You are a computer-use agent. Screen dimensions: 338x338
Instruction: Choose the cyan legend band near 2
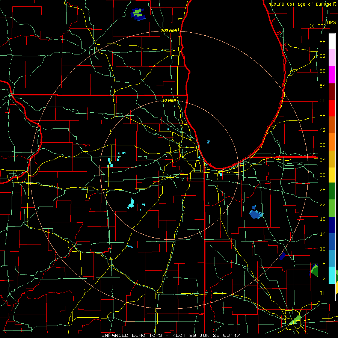tap(332, 275)
